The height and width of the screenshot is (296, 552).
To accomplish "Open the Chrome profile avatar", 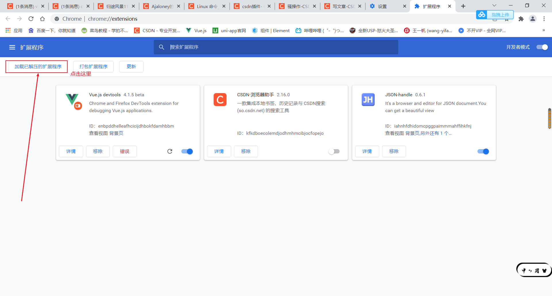I will [x=533, y=19].
